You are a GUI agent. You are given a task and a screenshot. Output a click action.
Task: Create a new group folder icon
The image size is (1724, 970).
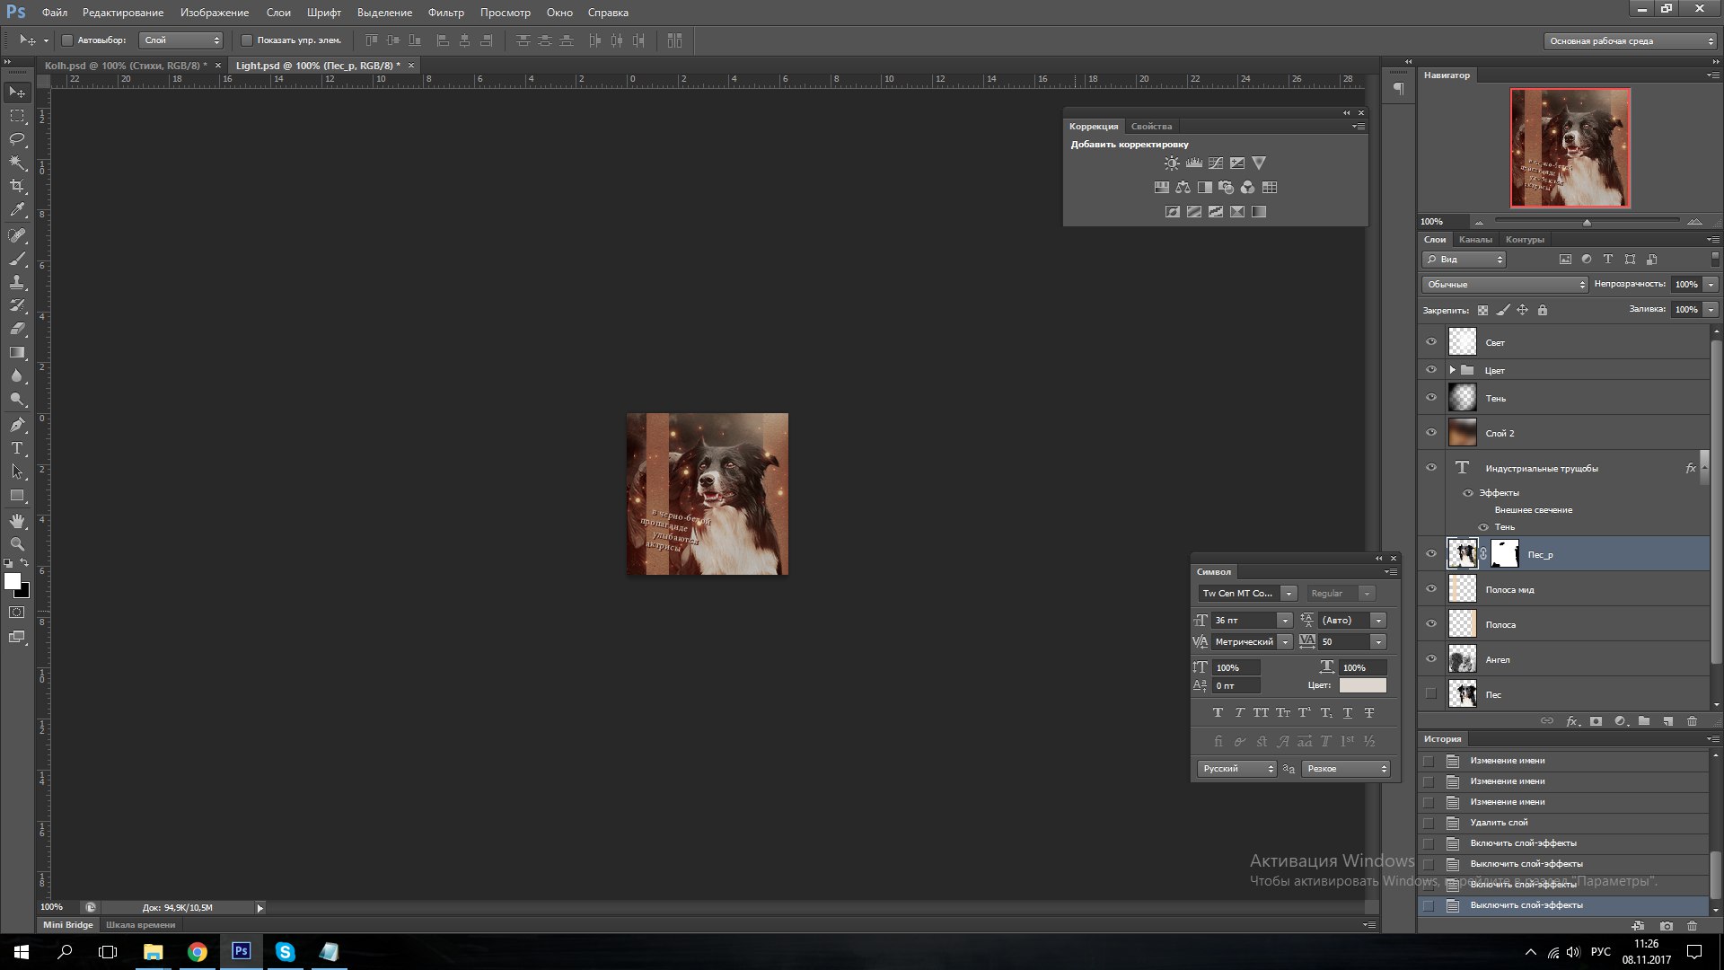tap(1643, 721)
